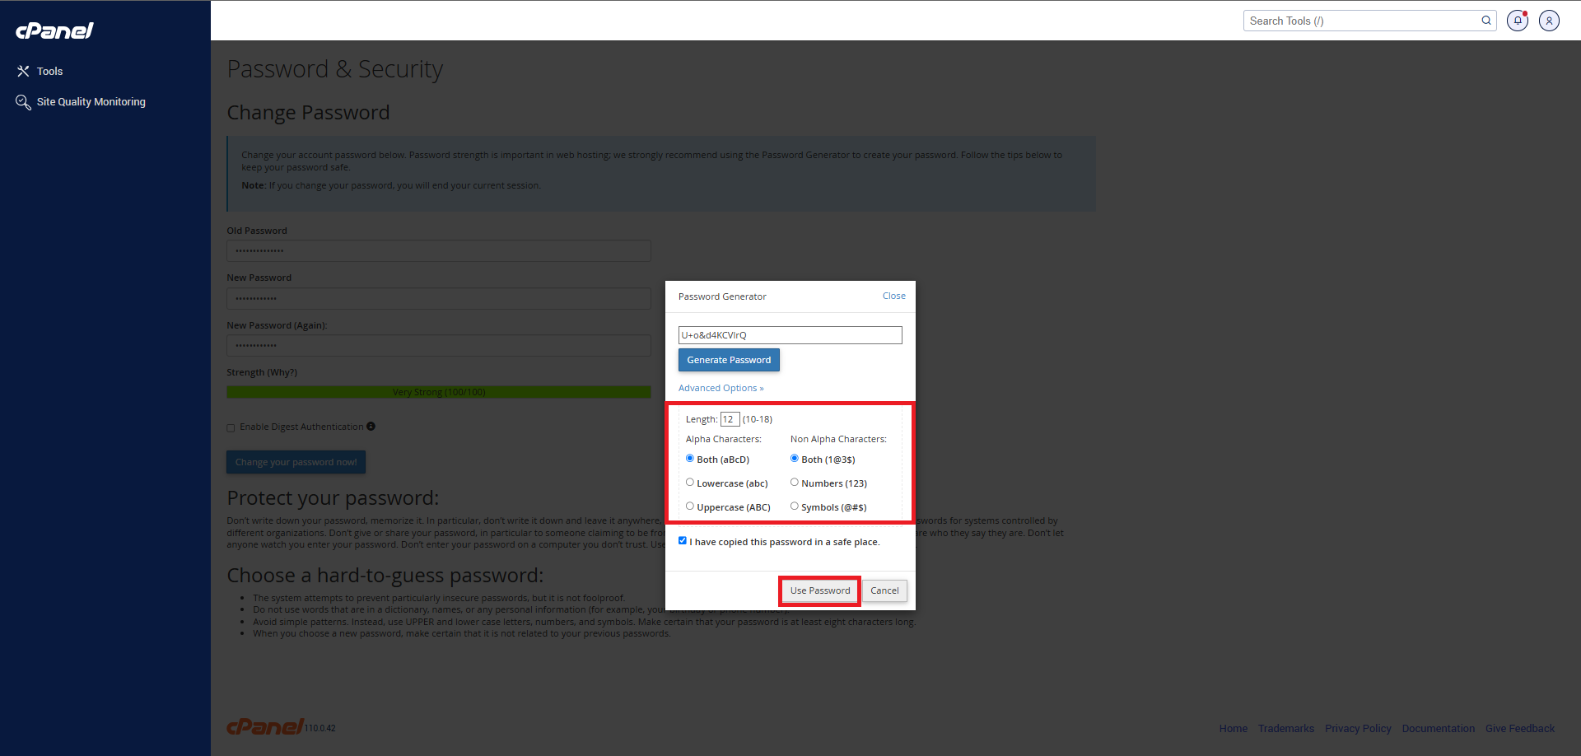This screenshot has height=756, width=1581.
Task: Select the Numbers (123) radio option
Action: click(795, 483)
